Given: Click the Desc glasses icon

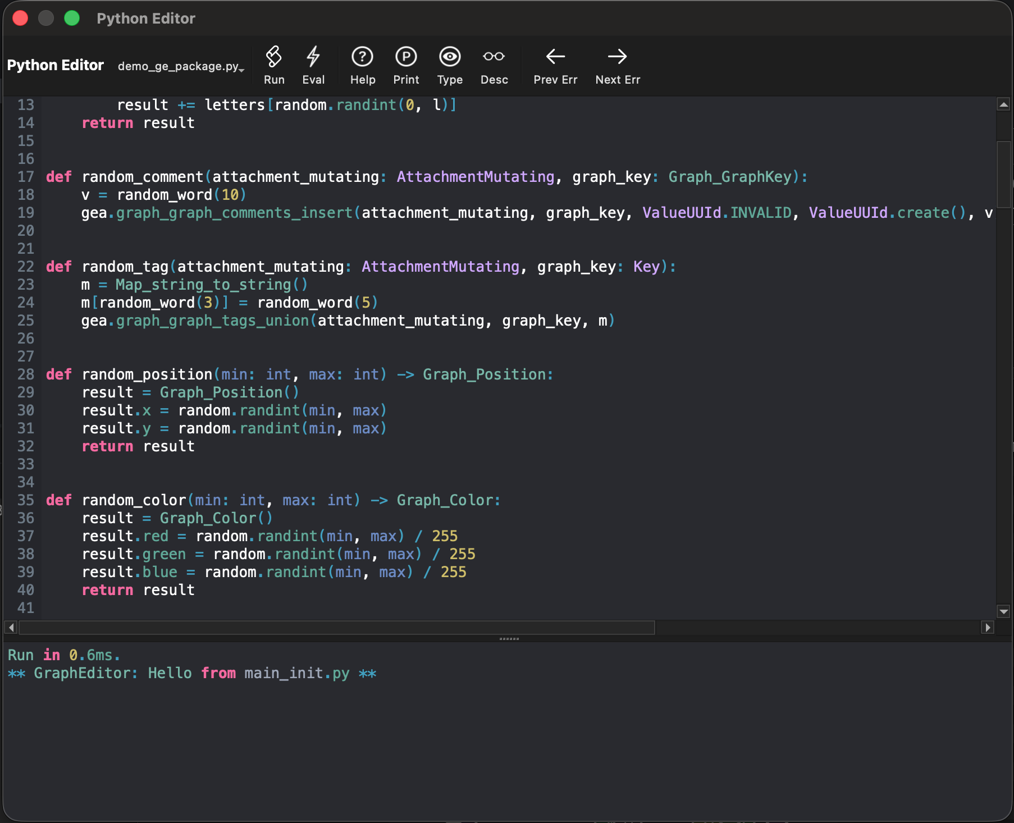Looking at the screenshot, I should tap(494, 57).
